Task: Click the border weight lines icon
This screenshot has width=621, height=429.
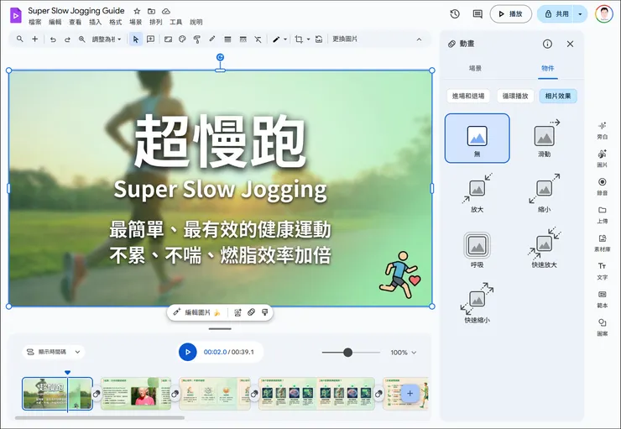Action: 227,39
